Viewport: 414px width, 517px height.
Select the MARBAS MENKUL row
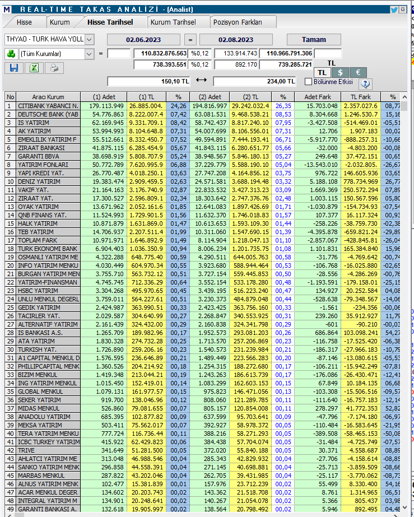(x=203, y=476)
